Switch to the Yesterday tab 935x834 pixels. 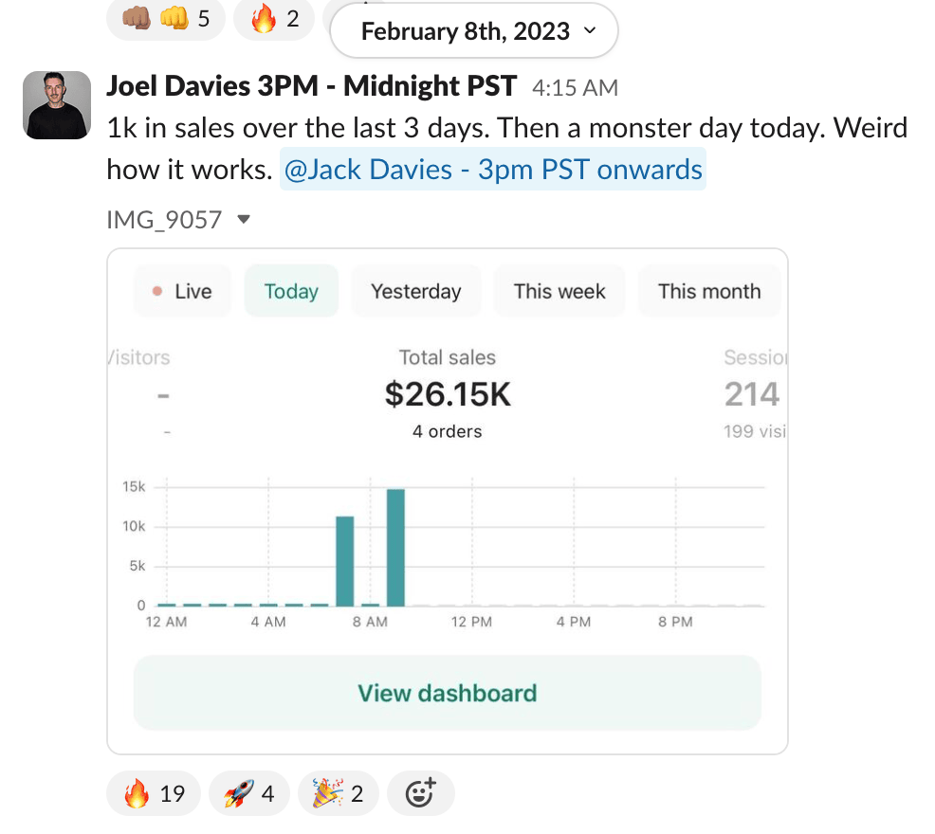point(415,291)
